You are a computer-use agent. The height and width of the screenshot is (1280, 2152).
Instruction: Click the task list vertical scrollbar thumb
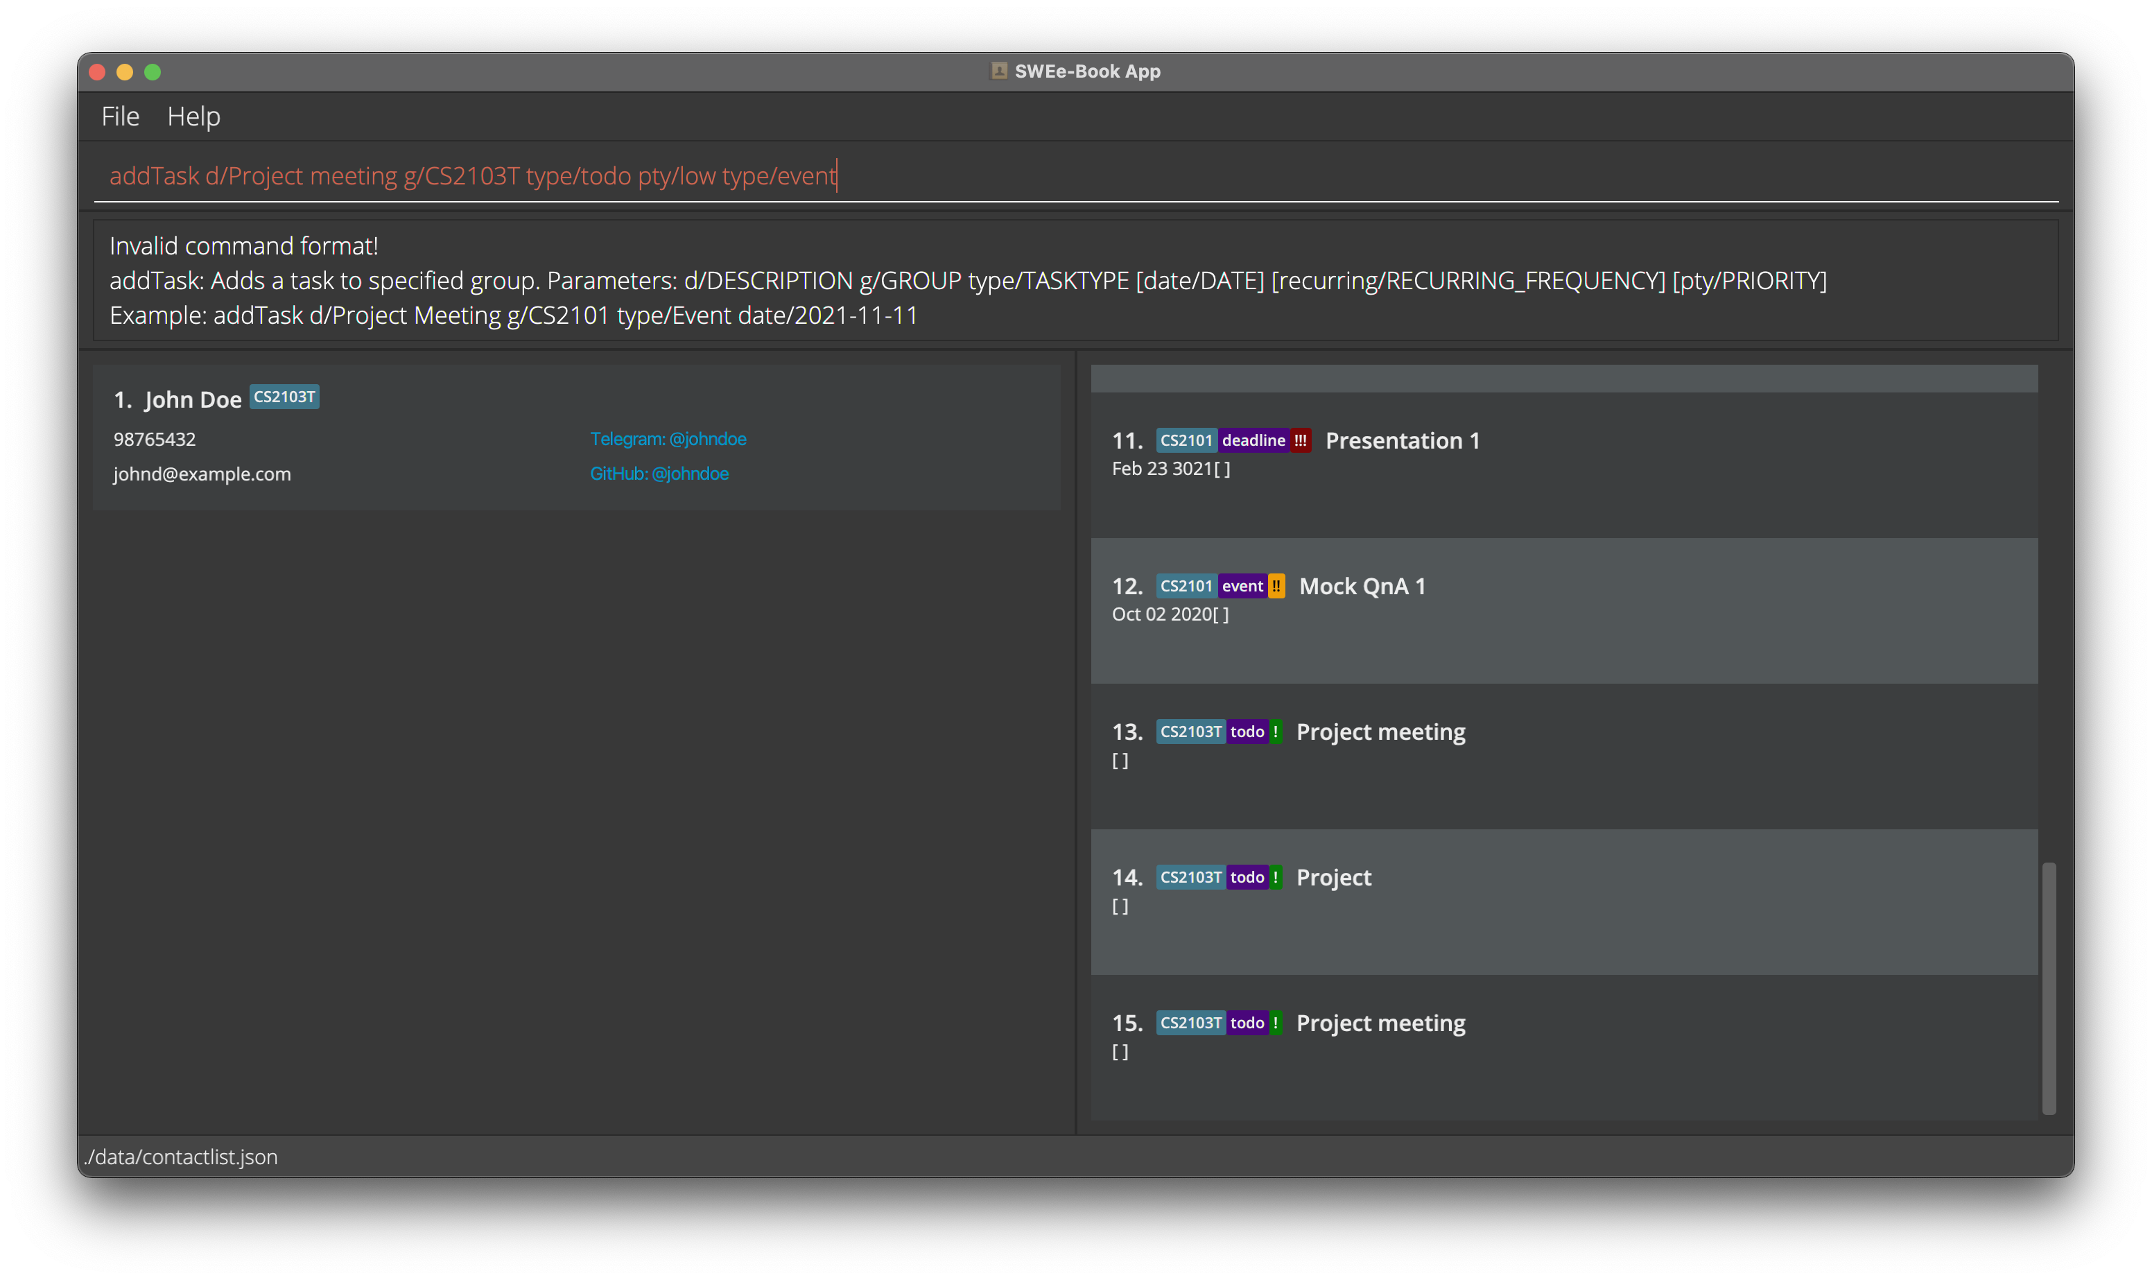2049,987
